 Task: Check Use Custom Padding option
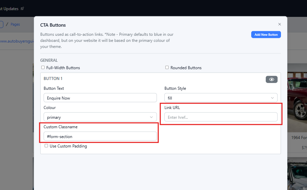(x=46, y=146)
